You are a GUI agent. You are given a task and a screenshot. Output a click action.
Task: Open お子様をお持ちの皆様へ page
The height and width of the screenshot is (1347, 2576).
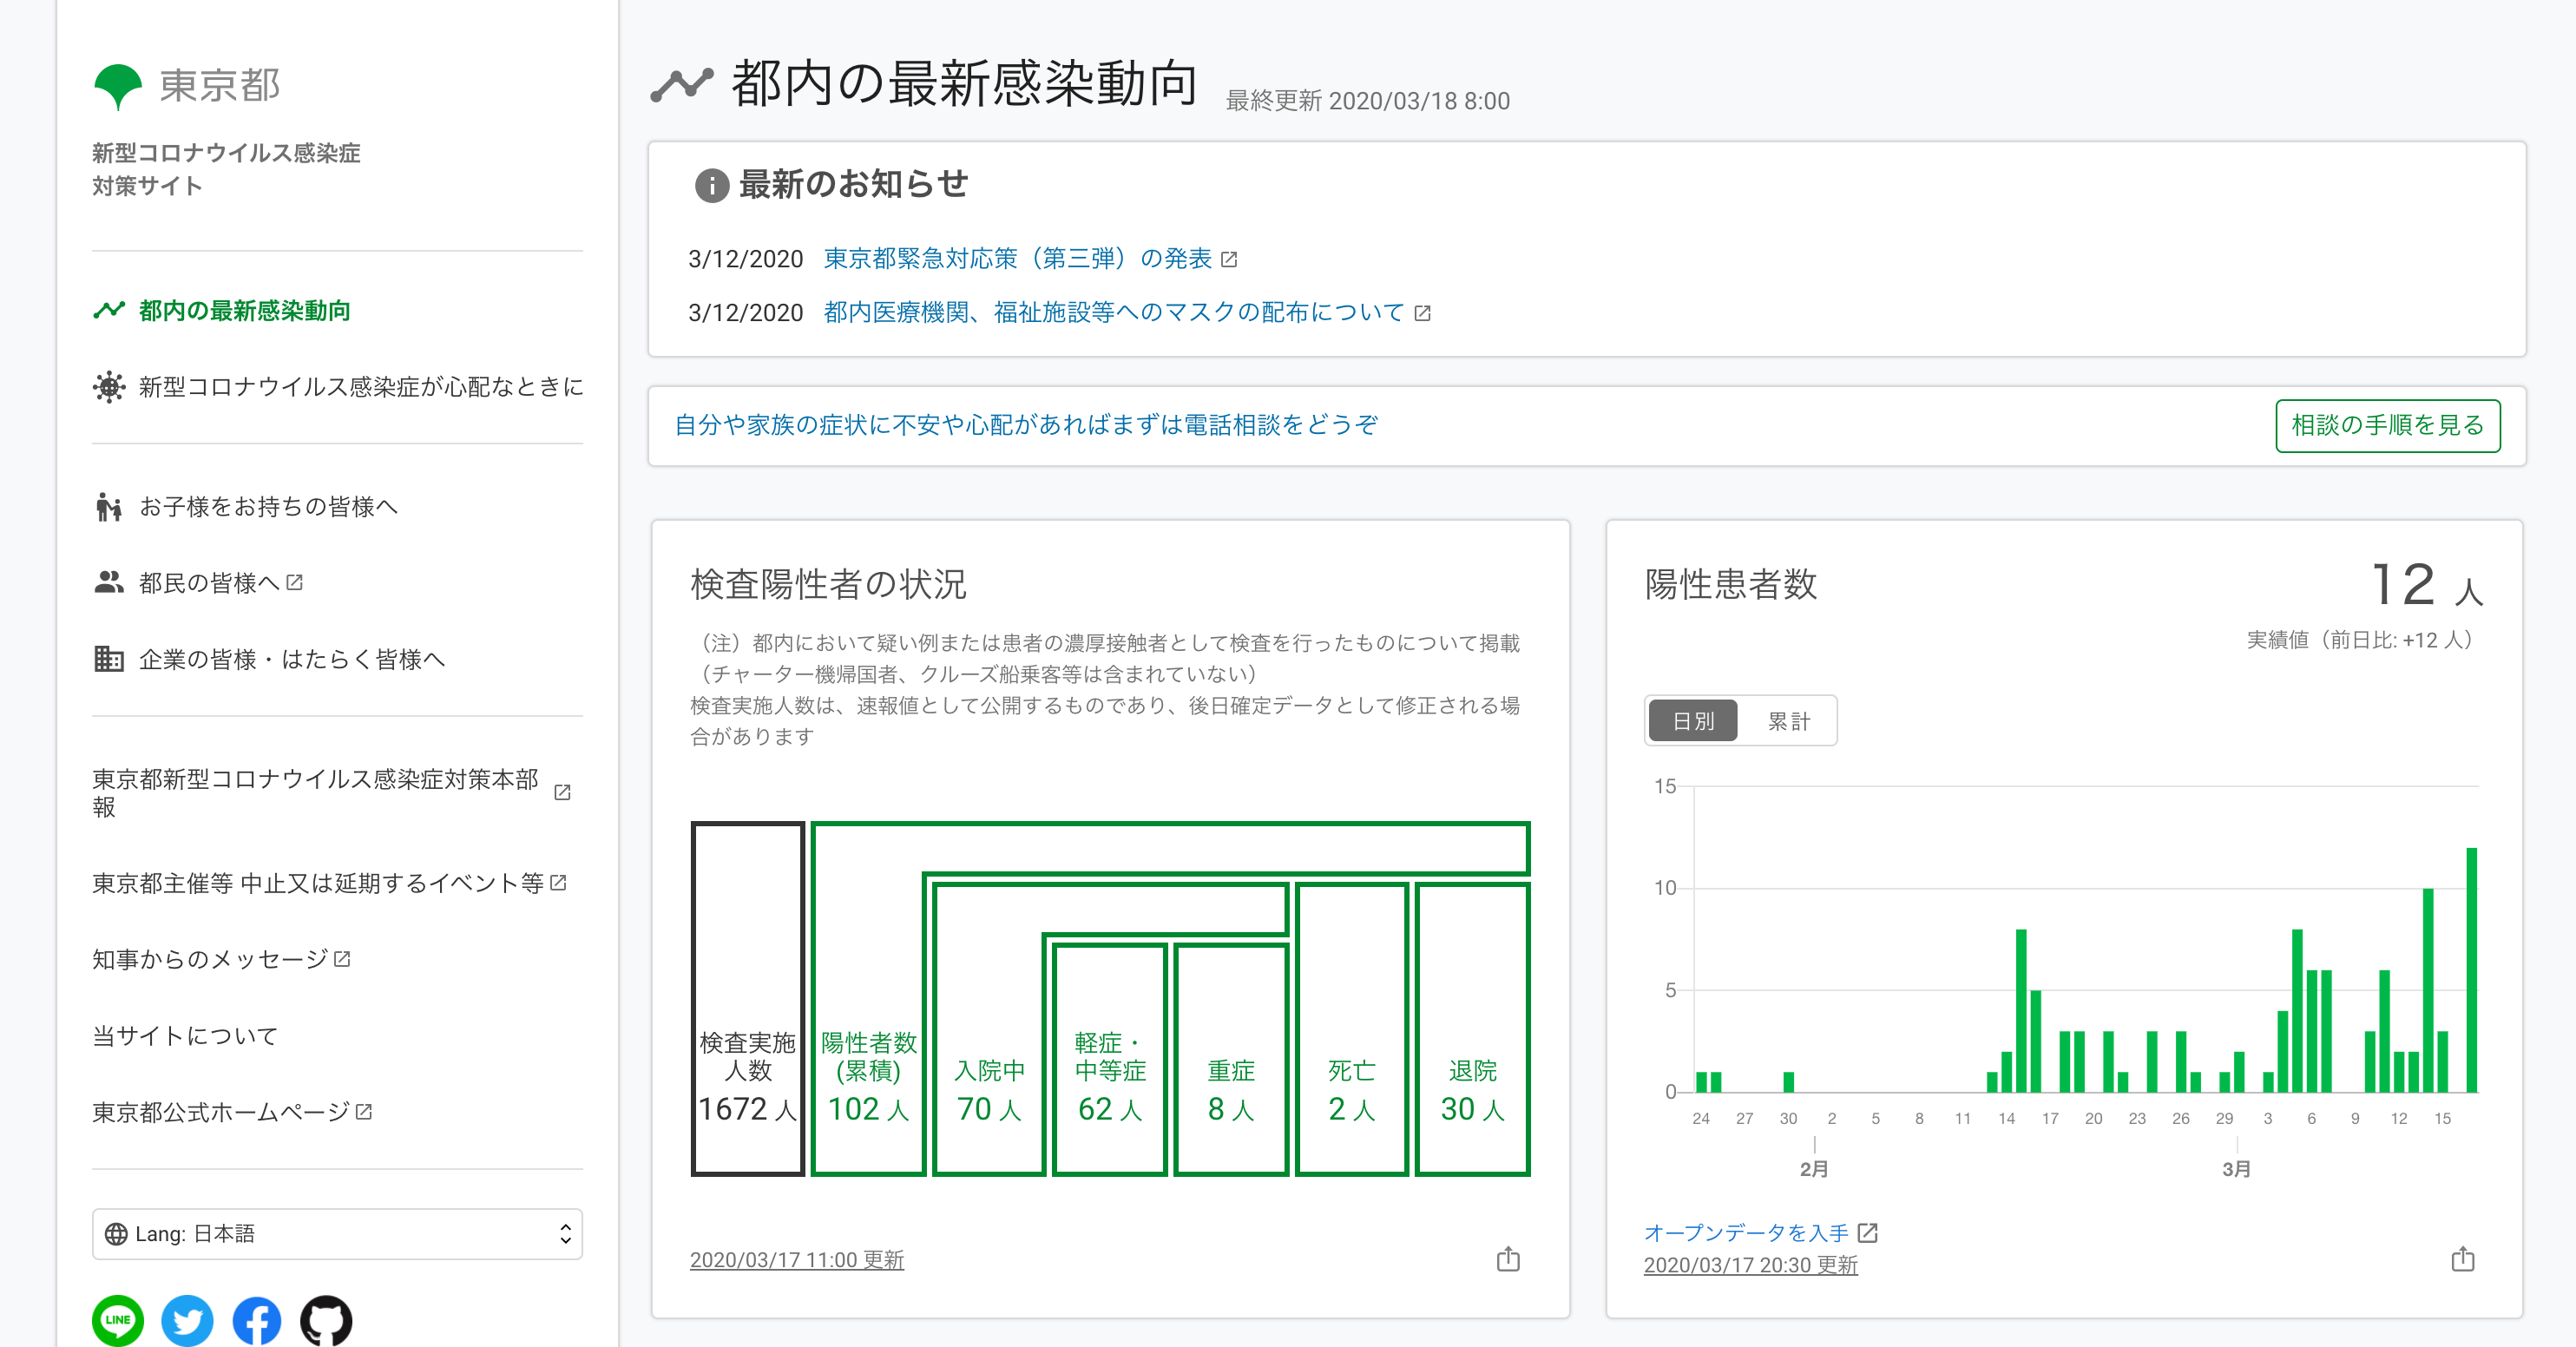coord(268,507)
